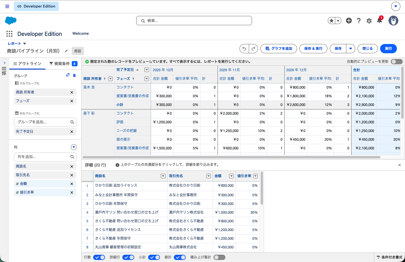
Task: Click the trash icon to remove all groups
Action: coord(74,75)
